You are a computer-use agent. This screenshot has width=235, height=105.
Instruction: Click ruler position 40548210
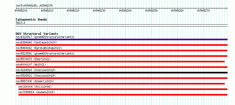click(47, 11)
